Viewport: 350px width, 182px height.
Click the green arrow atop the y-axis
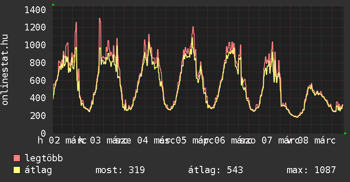point(53,5)
